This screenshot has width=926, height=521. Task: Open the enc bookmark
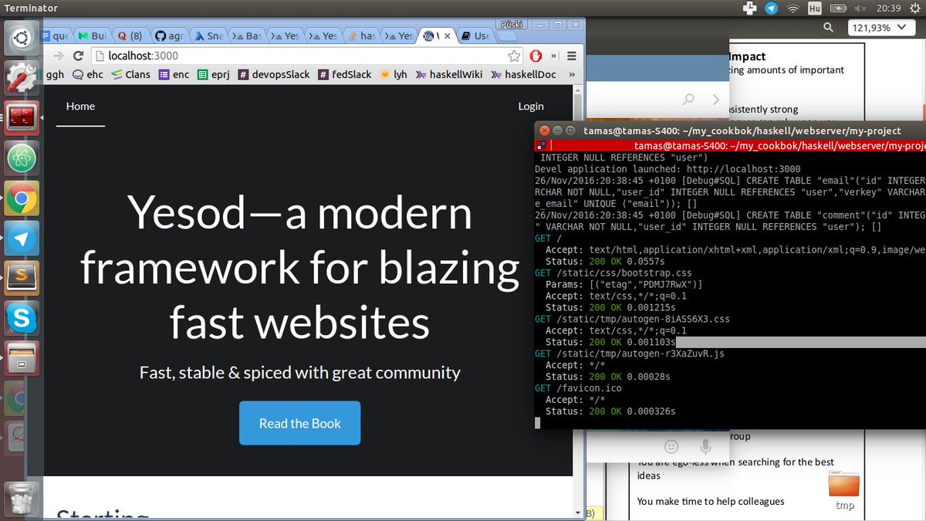click(x=174, y=75)
